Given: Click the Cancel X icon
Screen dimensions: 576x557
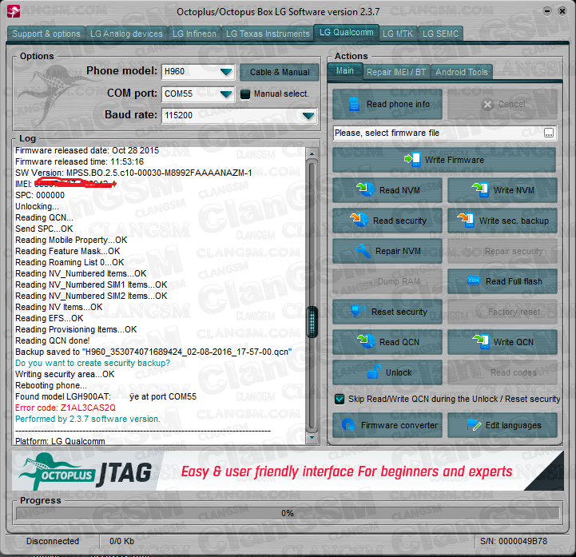Looking at the screenshot, I should tap(487, 105).
